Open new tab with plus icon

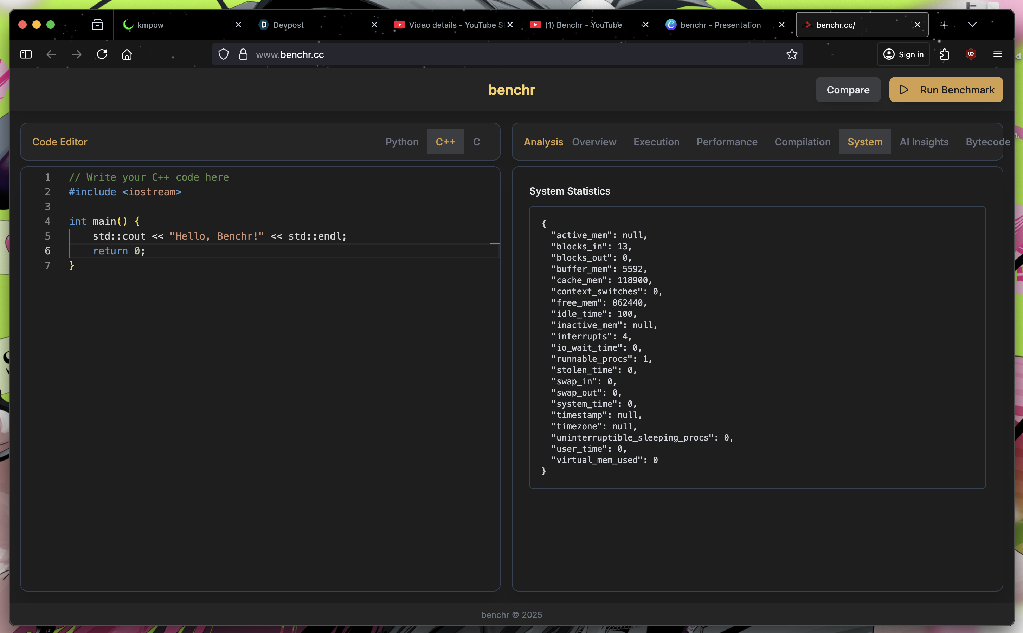click(x=944, y=25)
